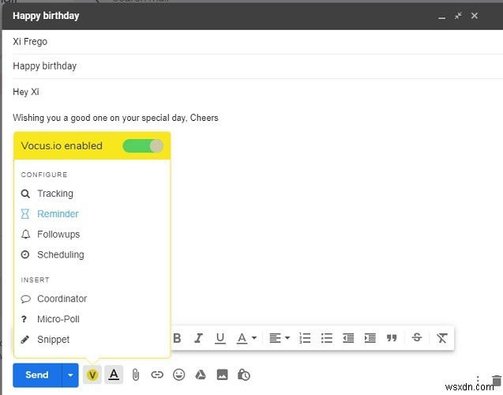Screen dimensions: 503x395
Task: Click the subject field Happy birthday
Action: click(257, 66)
